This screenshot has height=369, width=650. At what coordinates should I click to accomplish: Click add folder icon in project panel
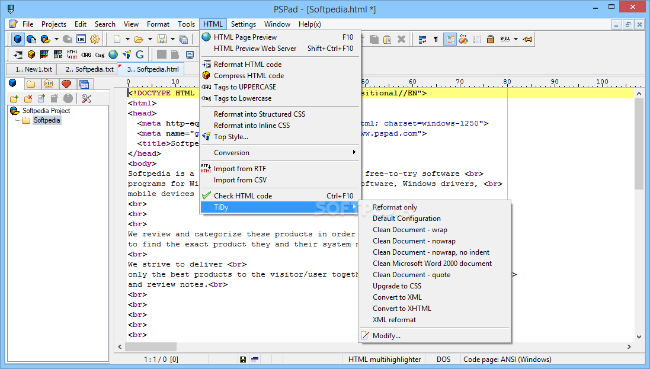[x=14, y=98]
